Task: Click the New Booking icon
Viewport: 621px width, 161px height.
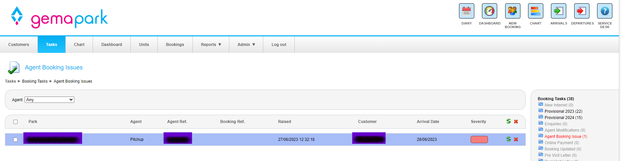Action: click(x=512, y=11)
